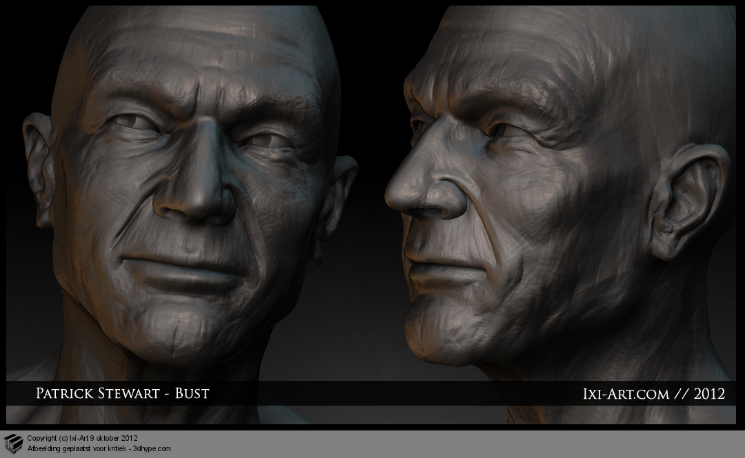Select the "Patrick Stewart - Bust" title text
The image size is (745, 458).
(123, 393)
